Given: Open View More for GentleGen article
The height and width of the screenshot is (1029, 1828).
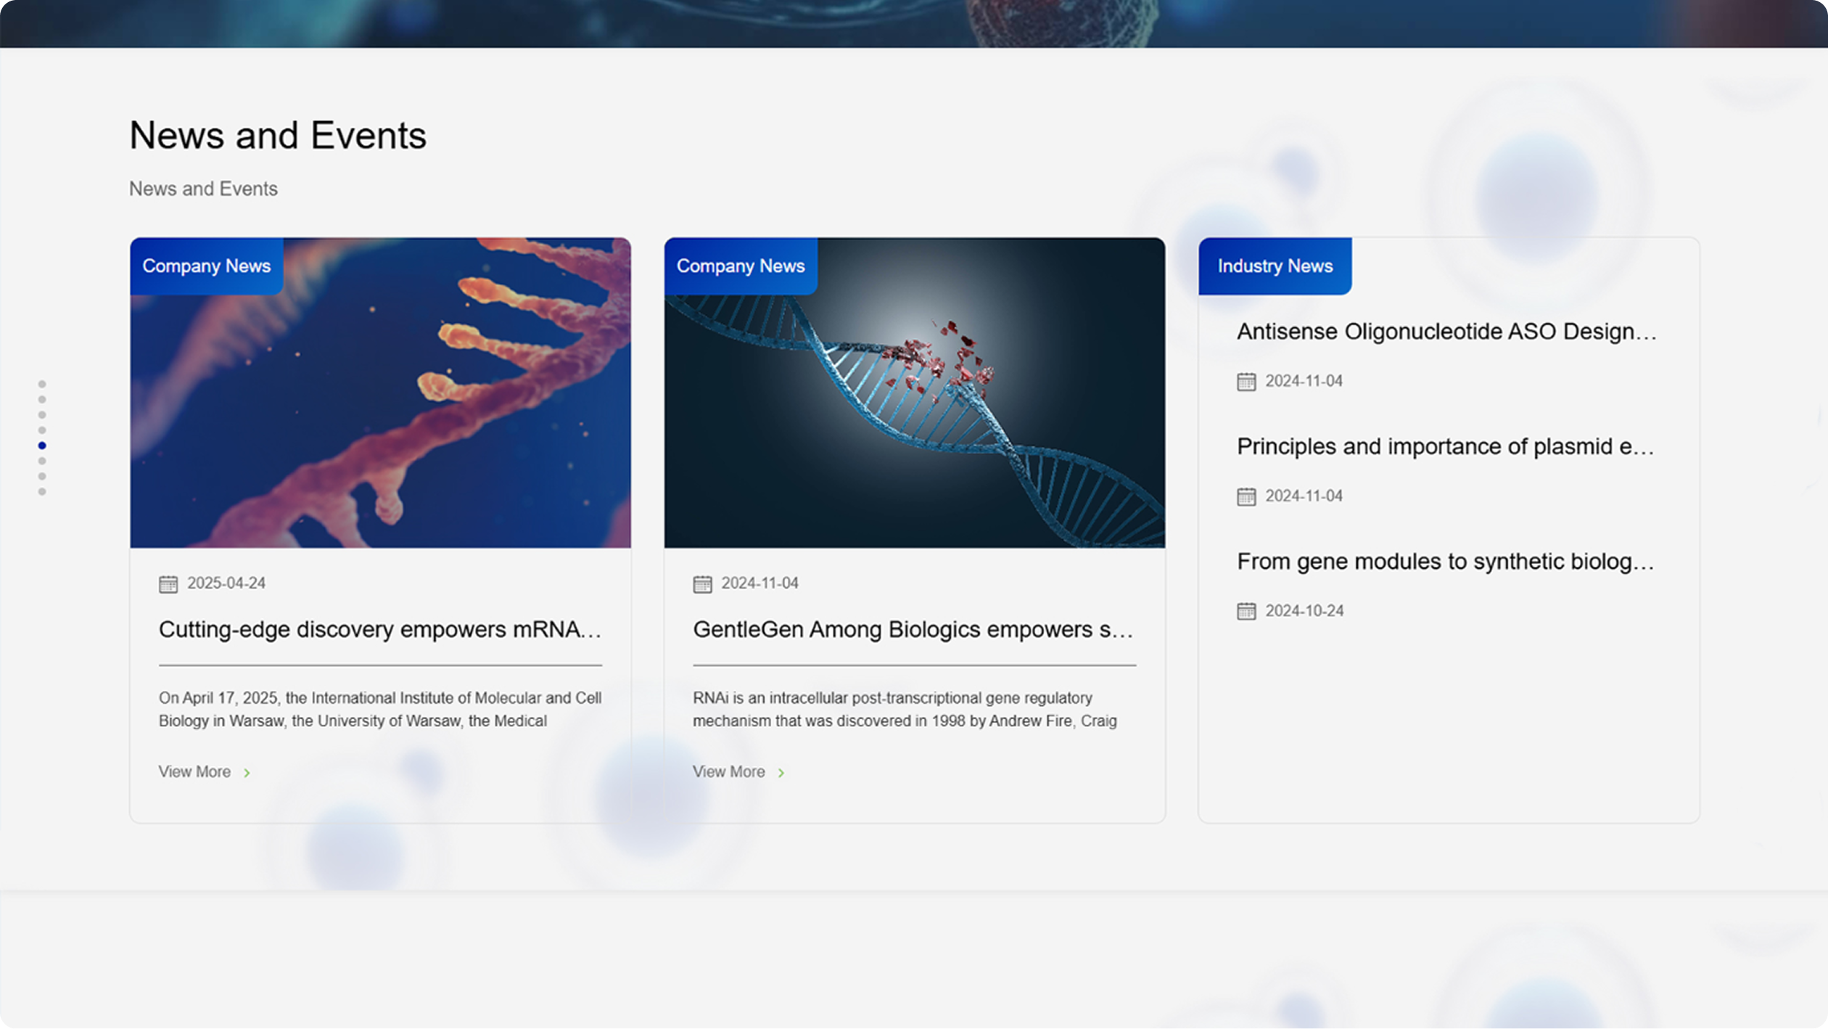Looking at the screenshot, I should pos(729,772).
